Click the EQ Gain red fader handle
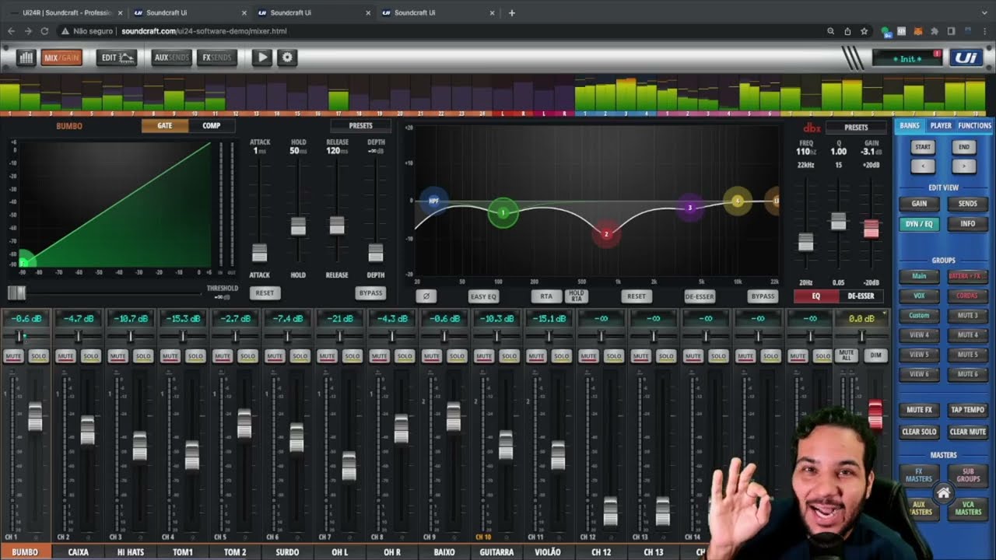 (x=871, y=229)
